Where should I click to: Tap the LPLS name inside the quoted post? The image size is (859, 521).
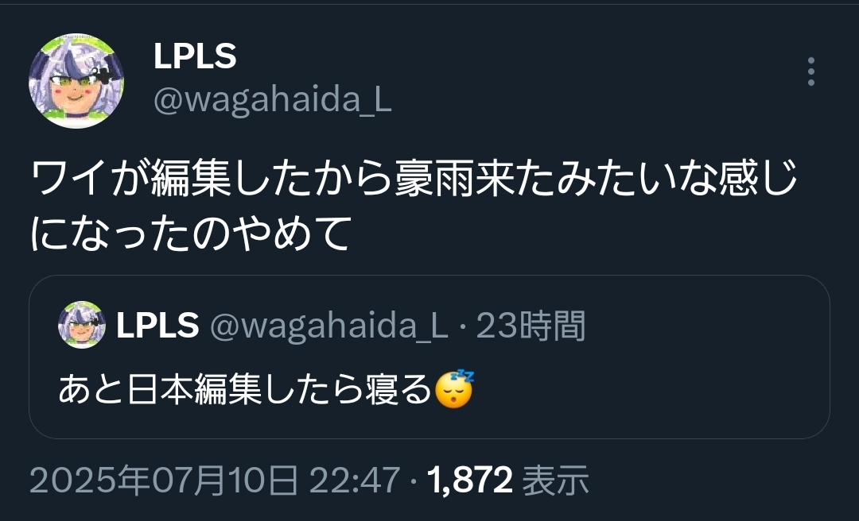point(157,325)
